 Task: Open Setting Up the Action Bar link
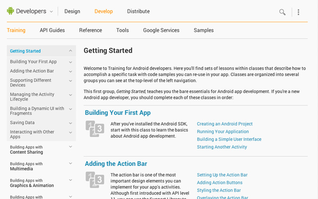tap(222, 175)
